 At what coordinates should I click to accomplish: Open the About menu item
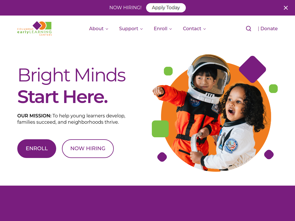(96, 28)
